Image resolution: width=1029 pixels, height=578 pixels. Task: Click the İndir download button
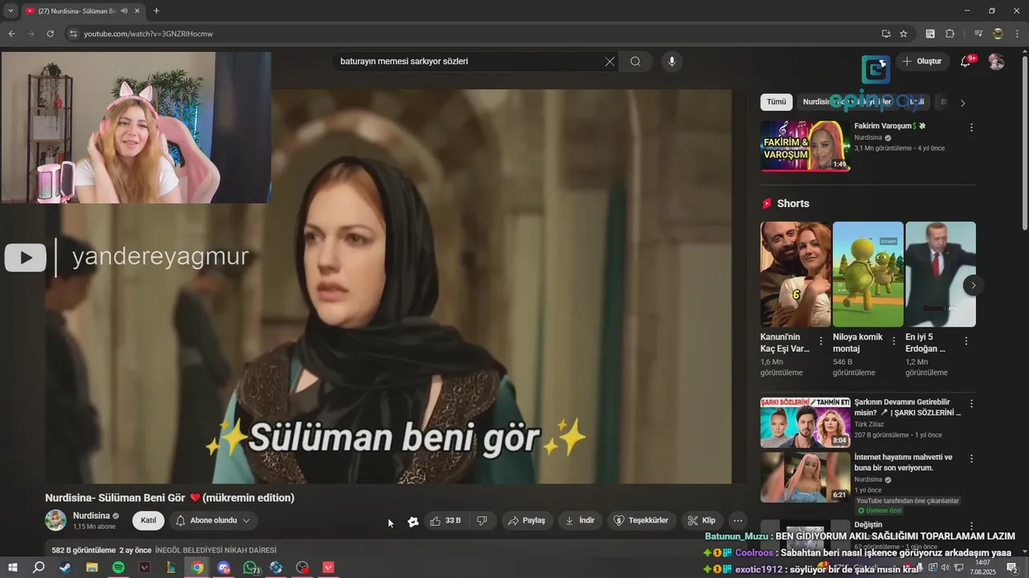pyautogui.click(x=580, y=520)
